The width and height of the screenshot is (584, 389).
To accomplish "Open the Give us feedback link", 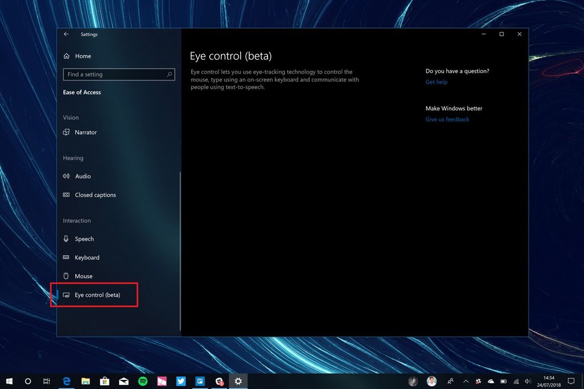I will tap(447, 119).
